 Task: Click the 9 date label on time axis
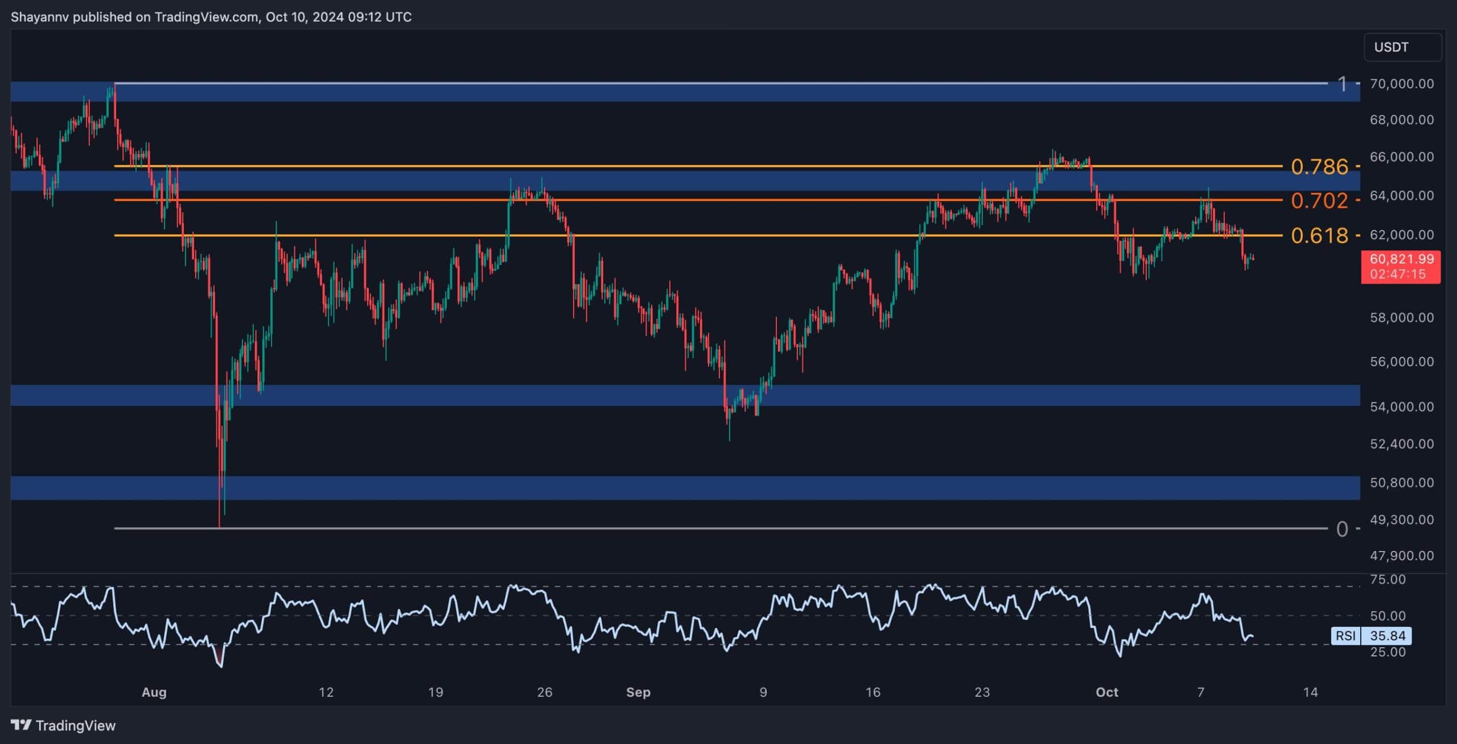pyautogui.click(x=763, y=692)
